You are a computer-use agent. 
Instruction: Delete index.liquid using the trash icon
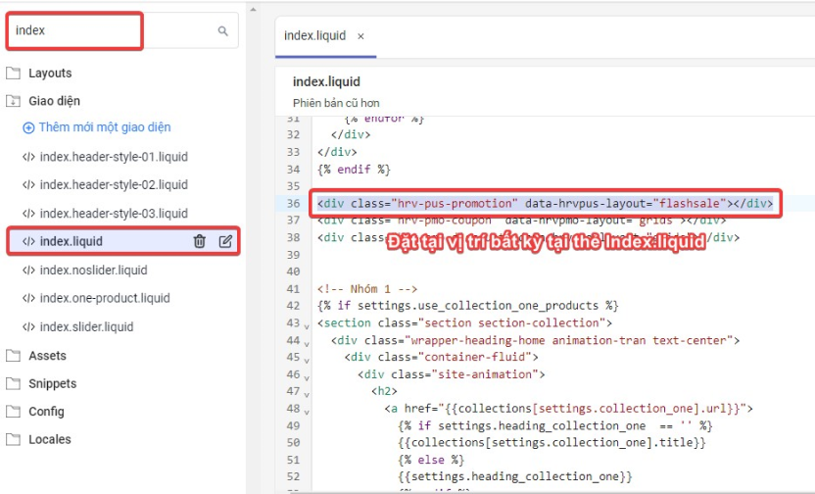pos(200,241)
